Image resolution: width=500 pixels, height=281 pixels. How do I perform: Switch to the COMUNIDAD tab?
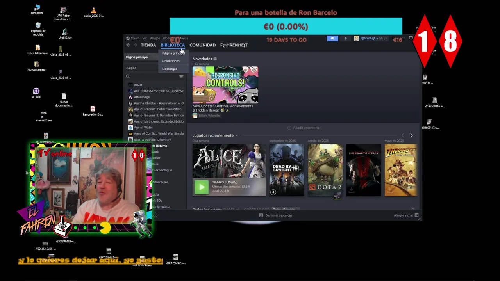click(x=202, y=45)
